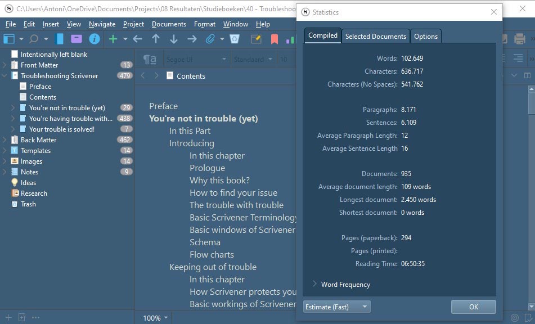The width and height of the screenshot is (535, 324).
Task: Open dropdown arrow beside paperclip icon
Action: tap(222, 39)
